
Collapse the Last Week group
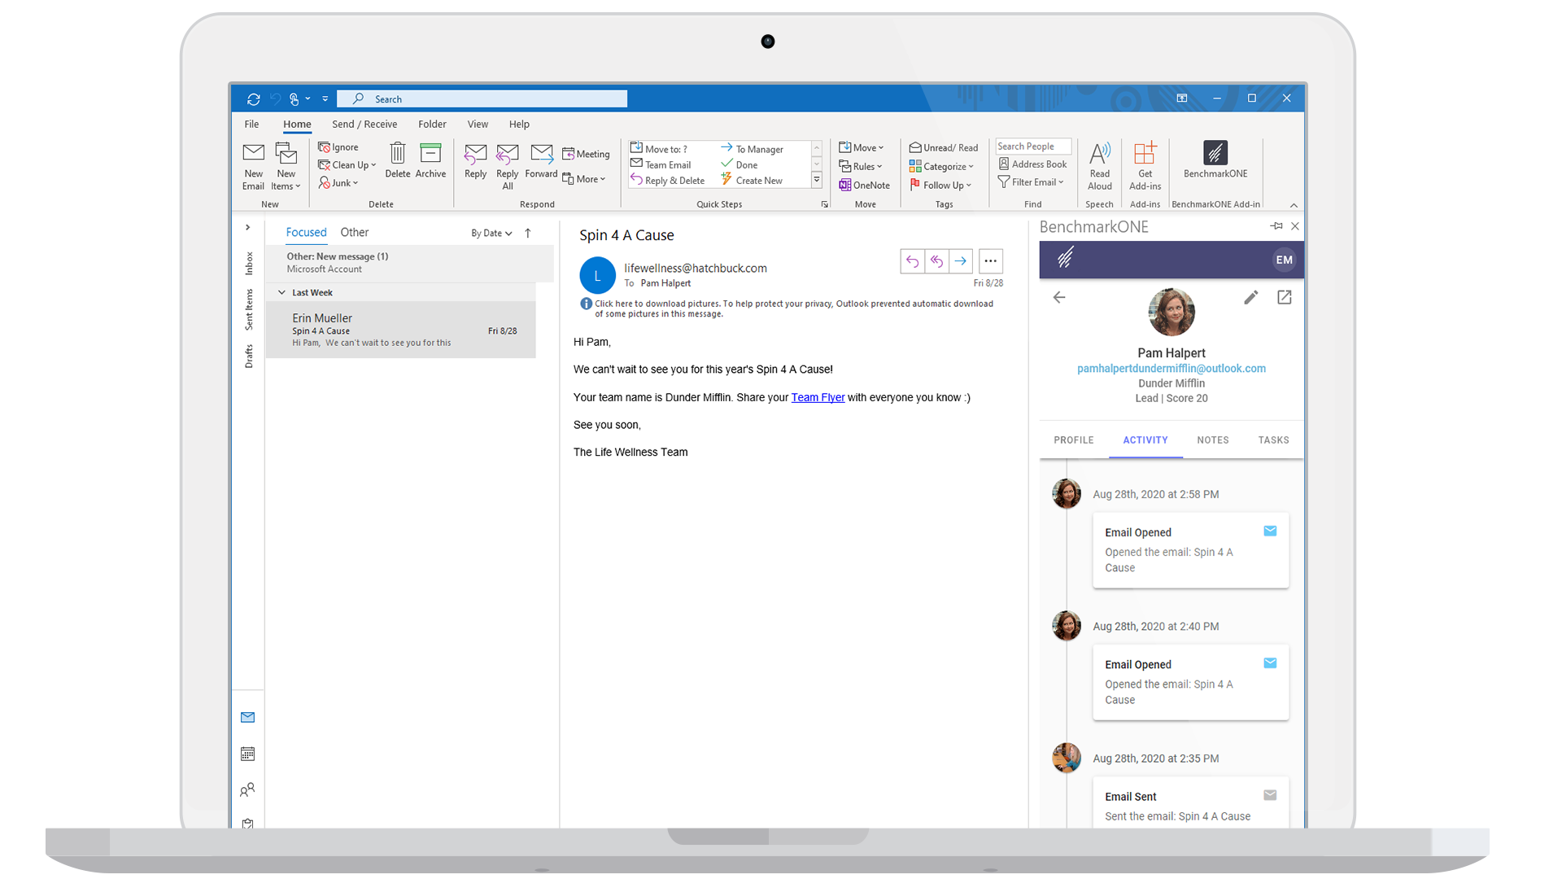coord(281,293)
